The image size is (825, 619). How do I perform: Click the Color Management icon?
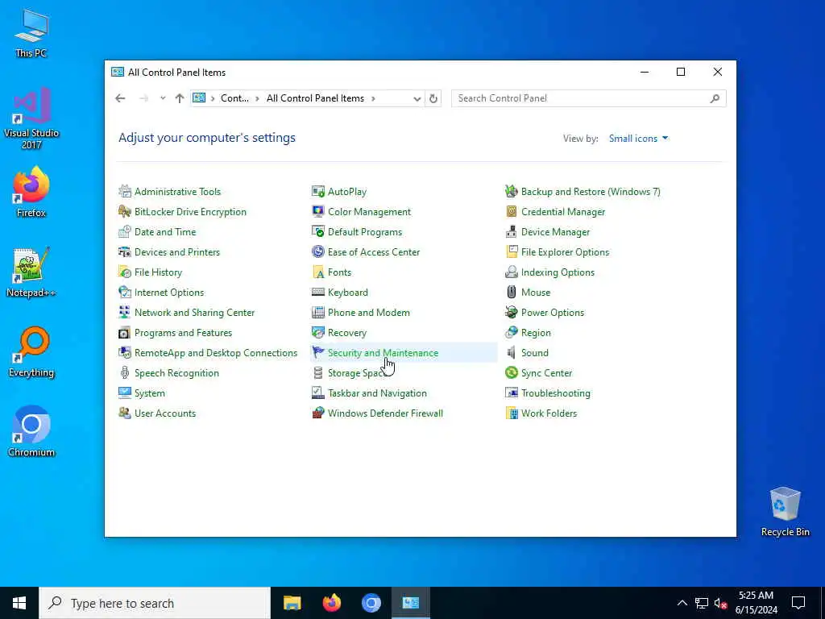pos(317,212)
